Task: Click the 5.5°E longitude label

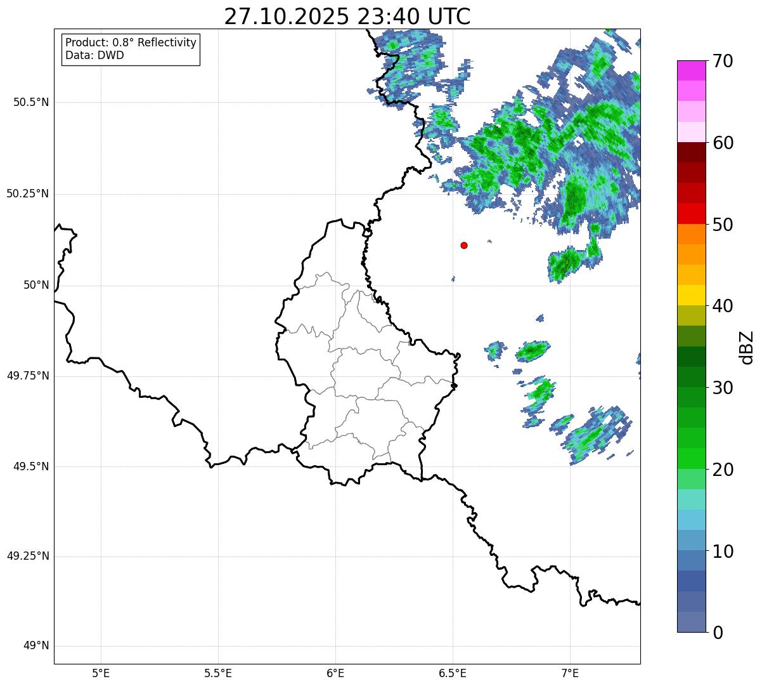Action: 218,674
